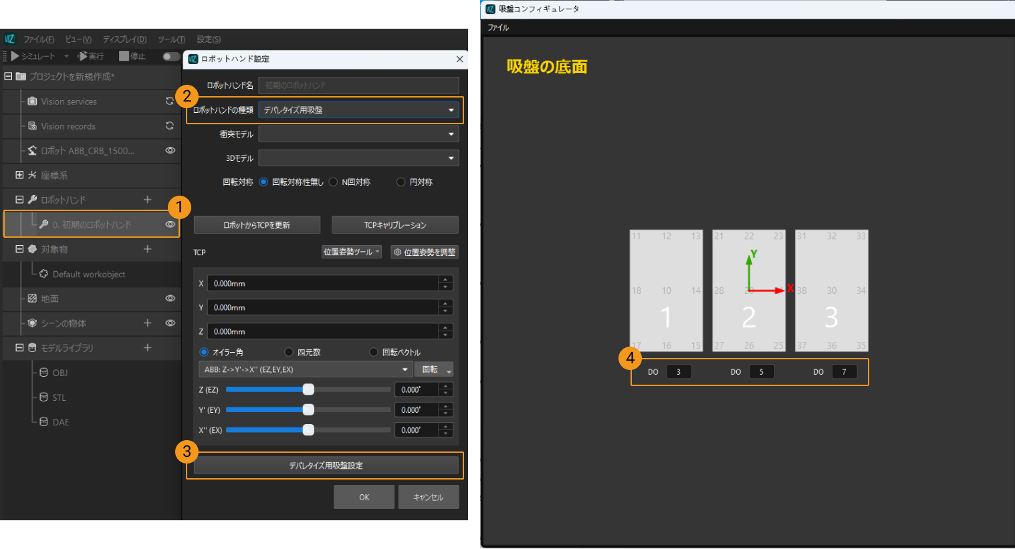1015x549 pixels.
Task: Open ファイル menu in 吸盤コンフィギュレータ
Action: 498,27
